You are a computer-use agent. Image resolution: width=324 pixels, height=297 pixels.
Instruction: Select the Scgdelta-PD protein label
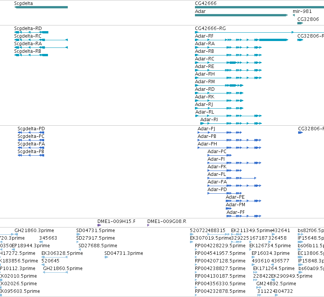click(31, 129)
